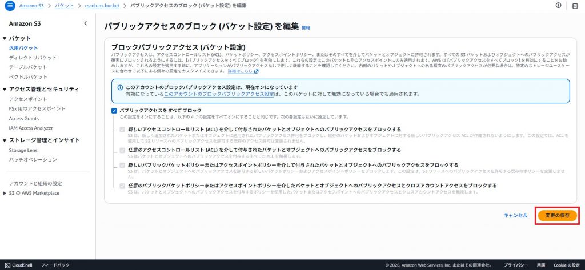585x270 pixels.
Task: Select ディレクトリバケット in the sidebar
Action: point(33,58)
